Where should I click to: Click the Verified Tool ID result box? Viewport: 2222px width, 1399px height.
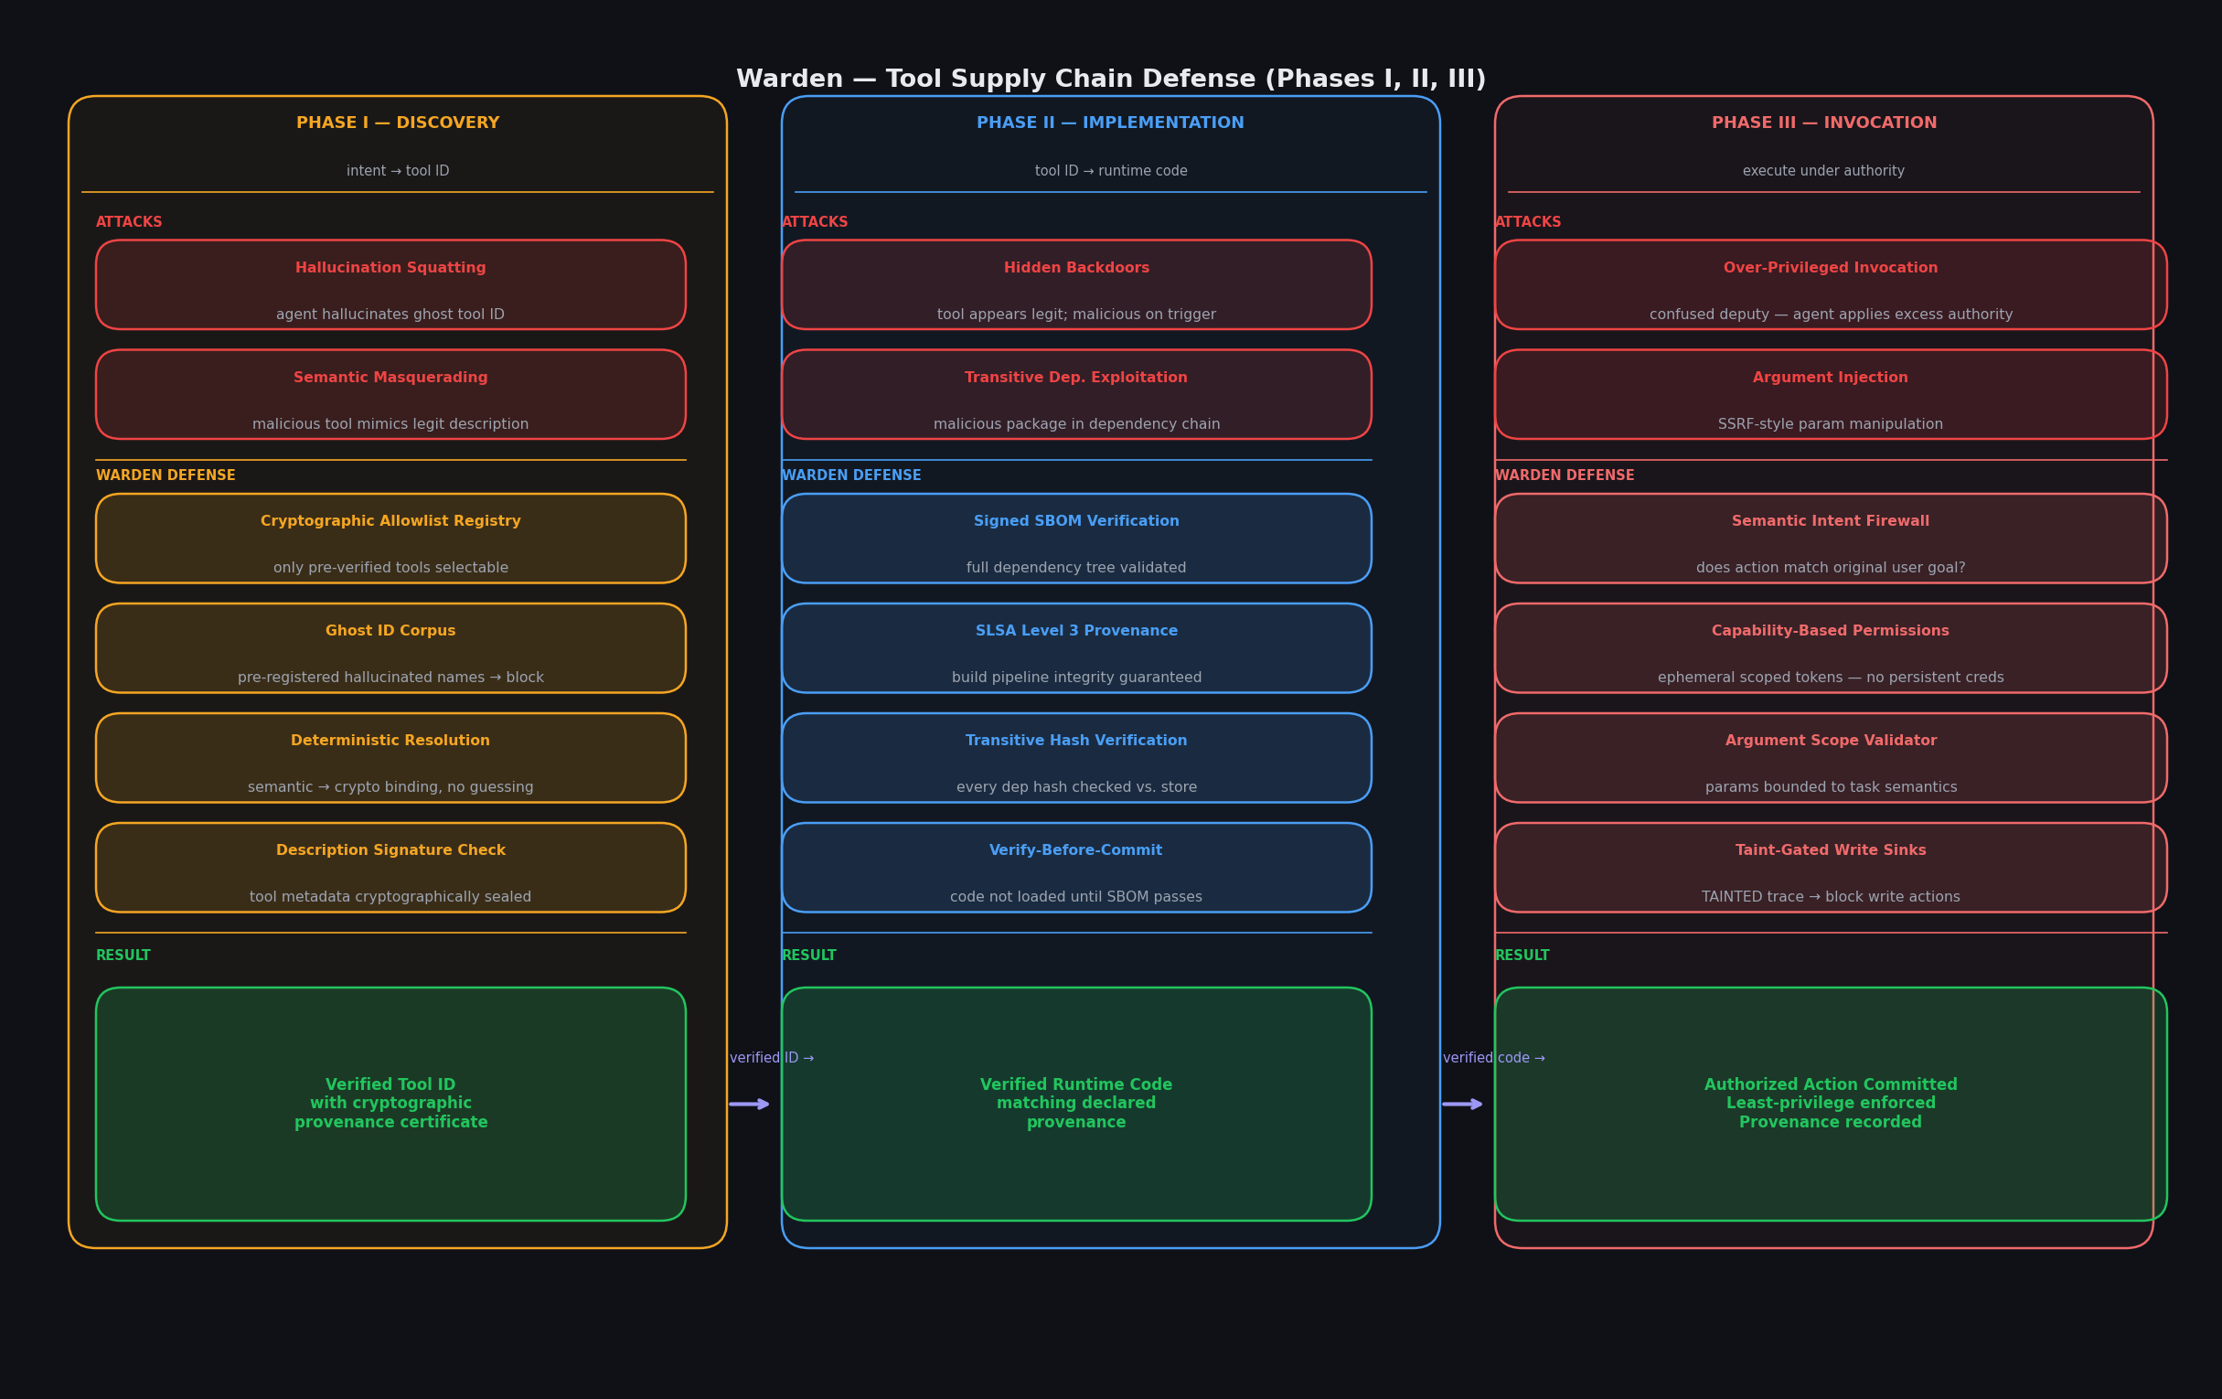(390, 1104)
